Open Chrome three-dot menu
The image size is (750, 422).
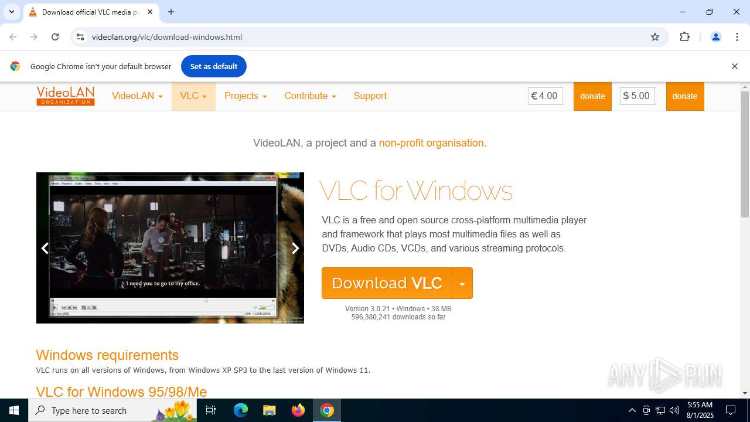[737, 37]
